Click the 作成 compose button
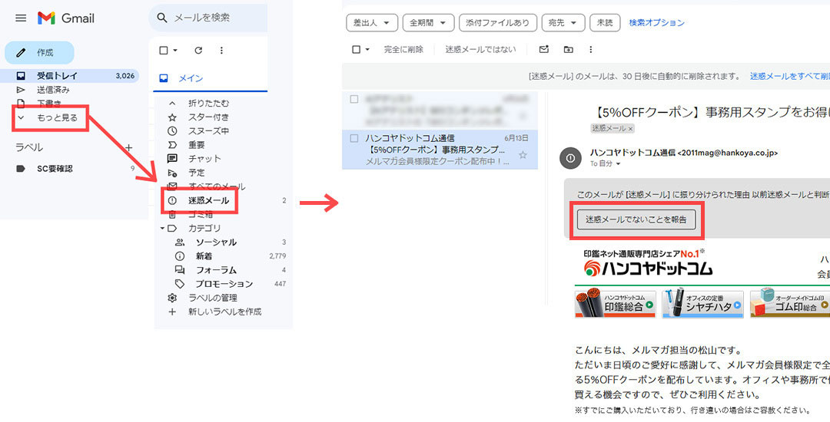This screenshot has width=830, height=422. [39, 53]
